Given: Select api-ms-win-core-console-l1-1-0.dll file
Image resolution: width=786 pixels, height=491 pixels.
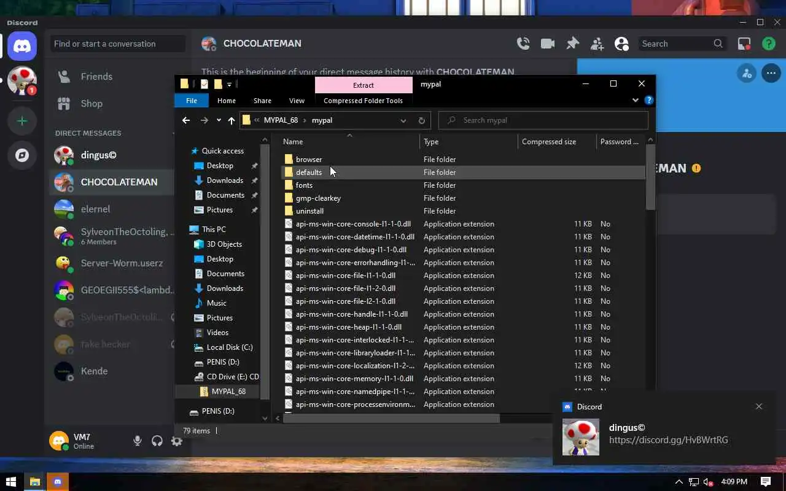Looking at the screenshot, I should tap(353, 224).
